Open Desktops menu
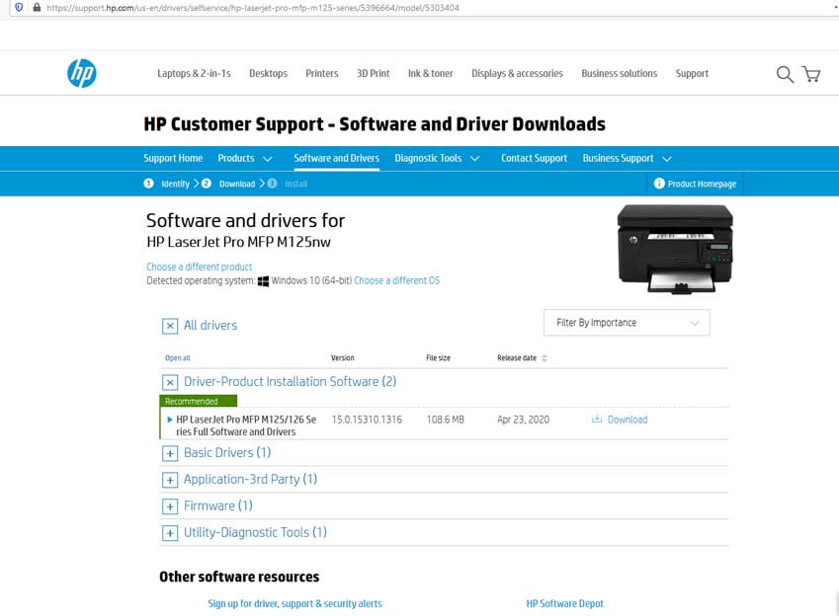 point(268,73)
